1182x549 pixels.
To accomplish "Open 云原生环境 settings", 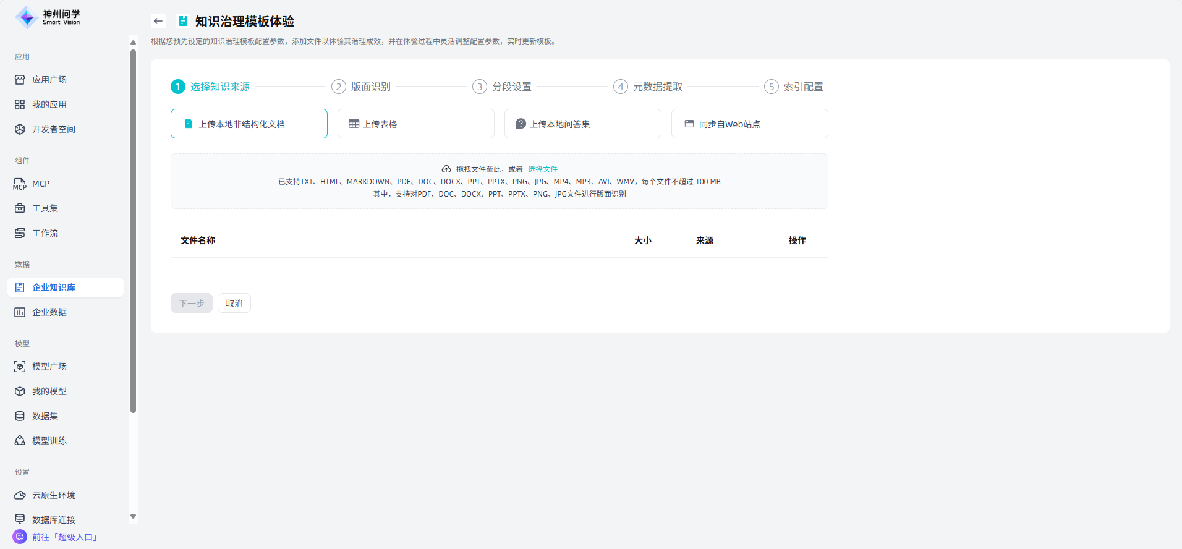I will coord(53,495).
